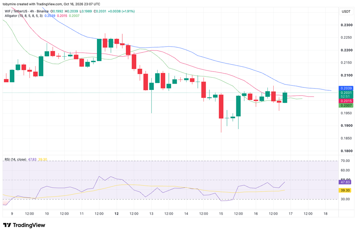Click date 10 on the time axis

click(47, 214)
